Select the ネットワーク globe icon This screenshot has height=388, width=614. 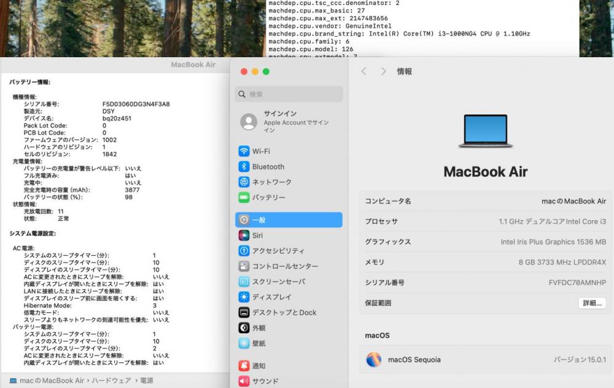(x=244, y=182)
